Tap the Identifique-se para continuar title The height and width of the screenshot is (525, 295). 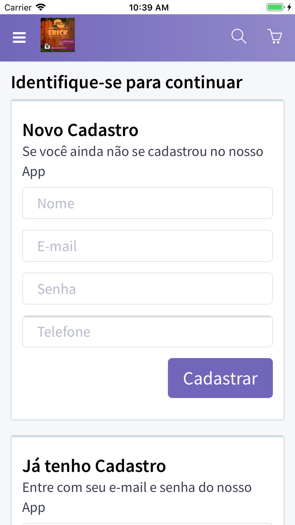click(127, 82)
